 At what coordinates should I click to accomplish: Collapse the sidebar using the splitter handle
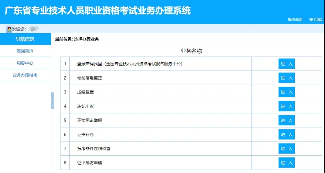coord(52,101)
